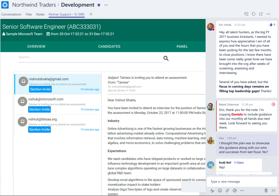Open Babek Shammas's profile picture

(211, 107)
